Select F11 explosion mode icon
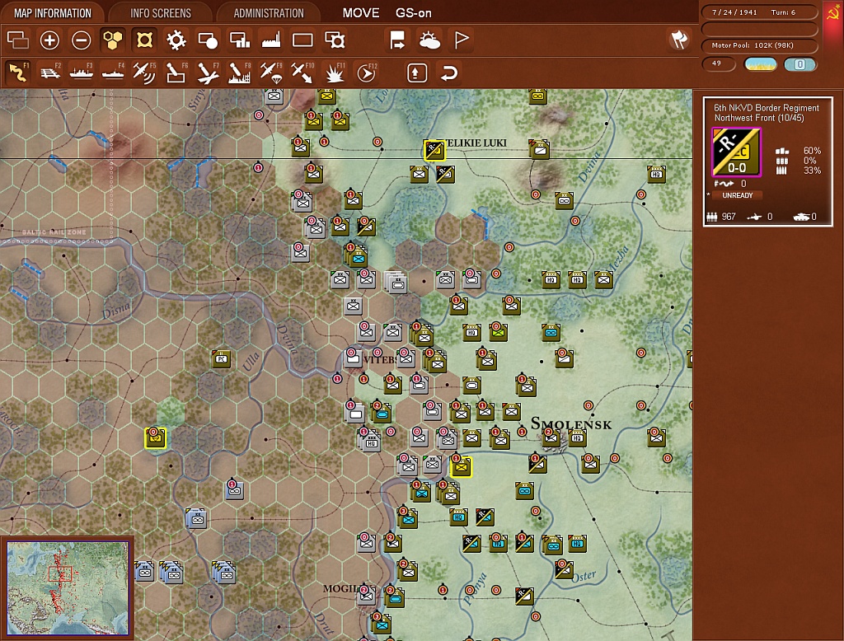 click(335, 73)
